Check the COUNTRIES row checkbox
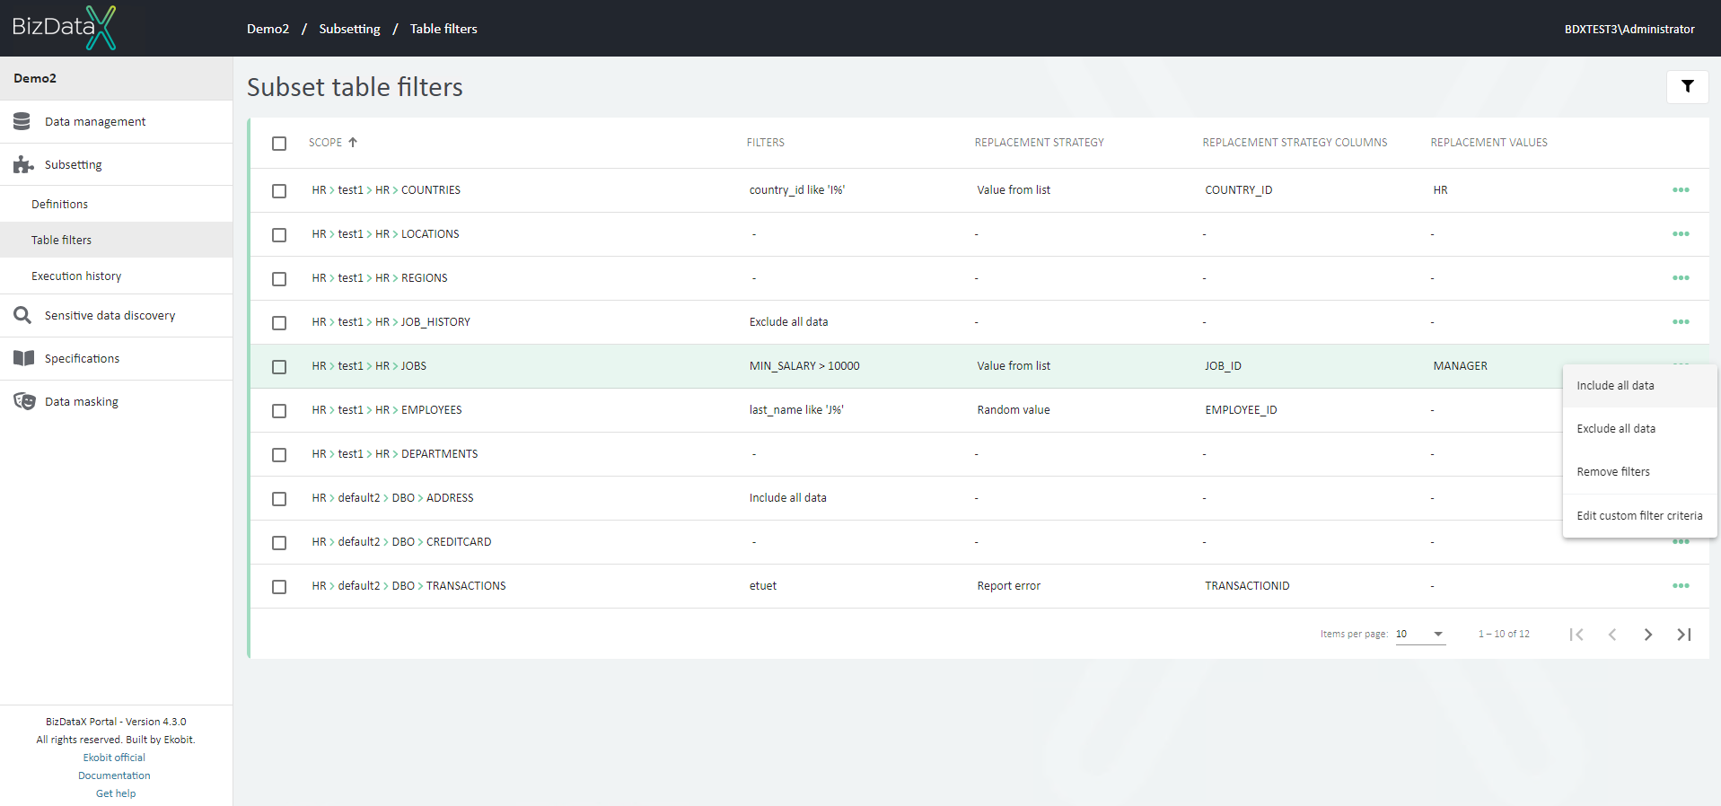This screenshot has height=806, width=1721. point(279,191)
